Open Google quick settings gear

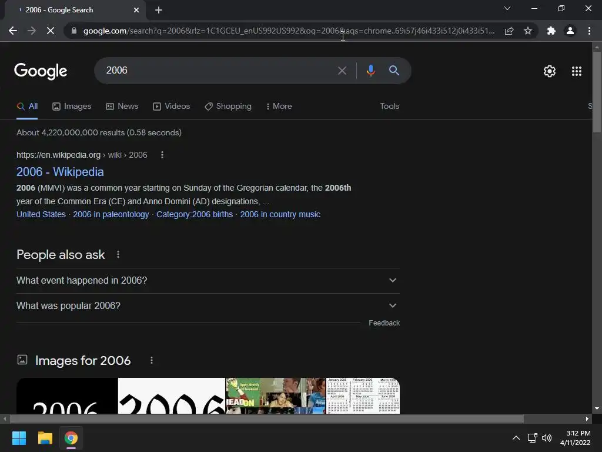click(x=550, y=71)
